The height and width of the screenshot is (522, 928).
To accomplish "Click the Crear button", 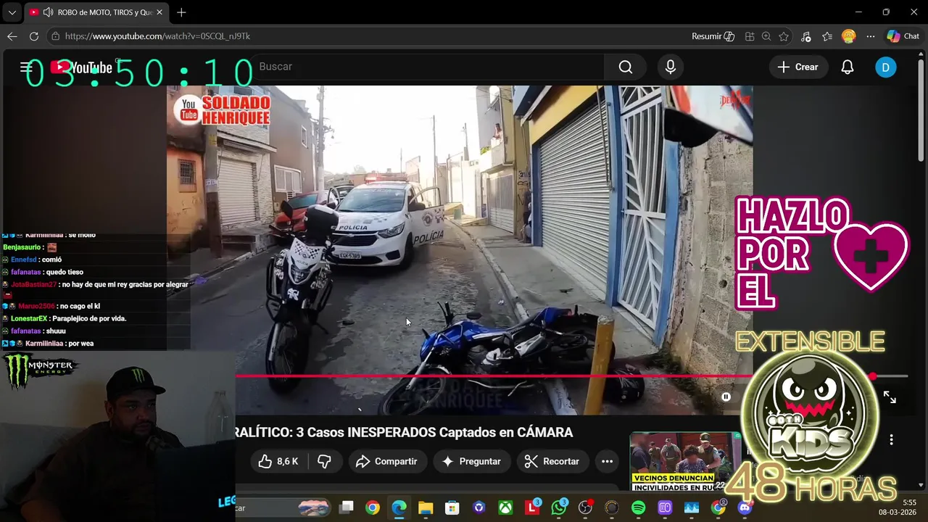I will pos(797,67).
